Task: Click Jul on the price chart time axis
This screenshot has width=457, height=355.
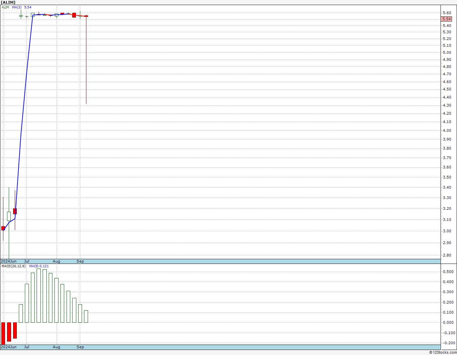Action: click(27, 261)
